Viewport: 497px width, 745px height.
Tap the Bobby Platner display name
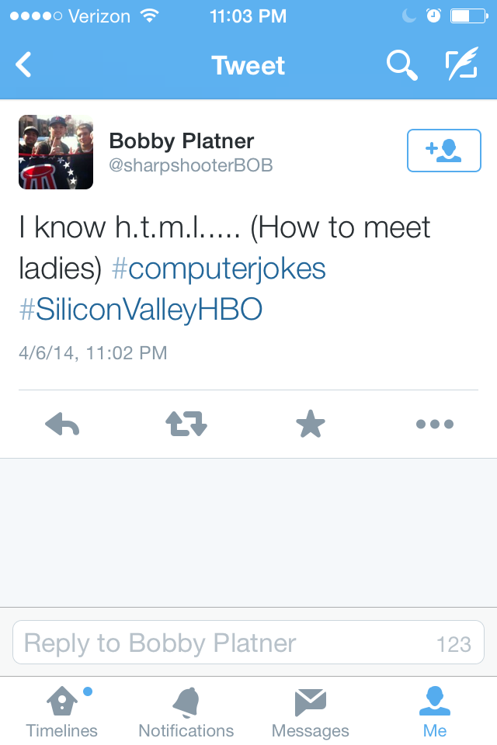point(182,141)
